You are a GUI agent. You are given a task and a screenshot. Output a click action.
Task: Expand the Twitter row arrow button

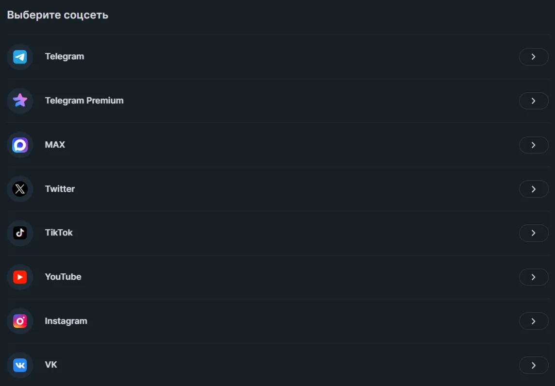coord(534,189)
